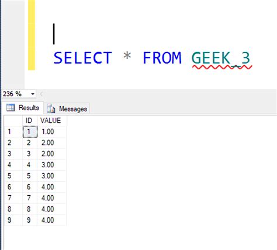The image size is (277, 250).
Task: Click the ID column header
Action: [30, 121]
